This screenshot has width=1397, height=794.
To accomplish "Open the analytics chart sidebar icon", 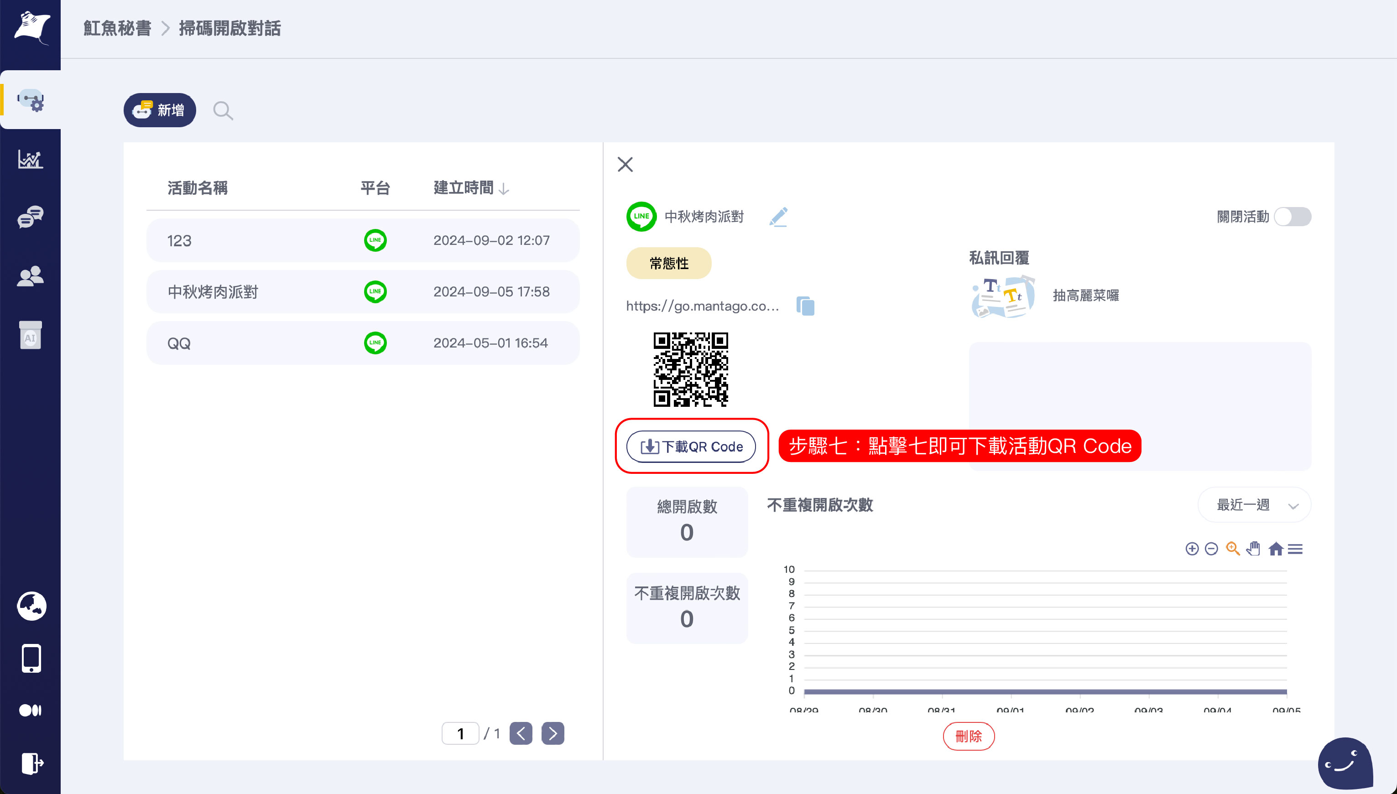I will click(x=31, y=159).
